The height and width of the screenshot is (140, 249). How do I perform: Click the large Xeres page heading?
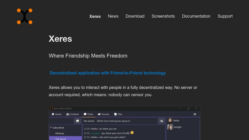point(60,39)
